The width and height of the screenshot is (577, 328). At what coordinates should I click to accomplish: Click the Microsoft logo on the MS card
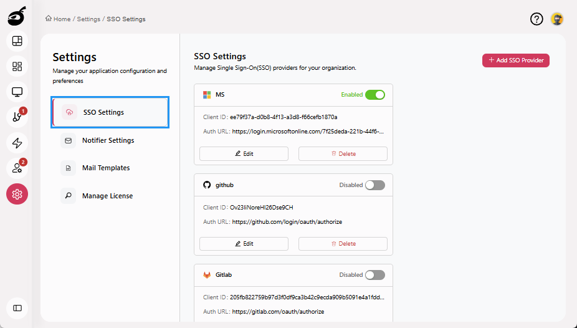tap(207, 95)
